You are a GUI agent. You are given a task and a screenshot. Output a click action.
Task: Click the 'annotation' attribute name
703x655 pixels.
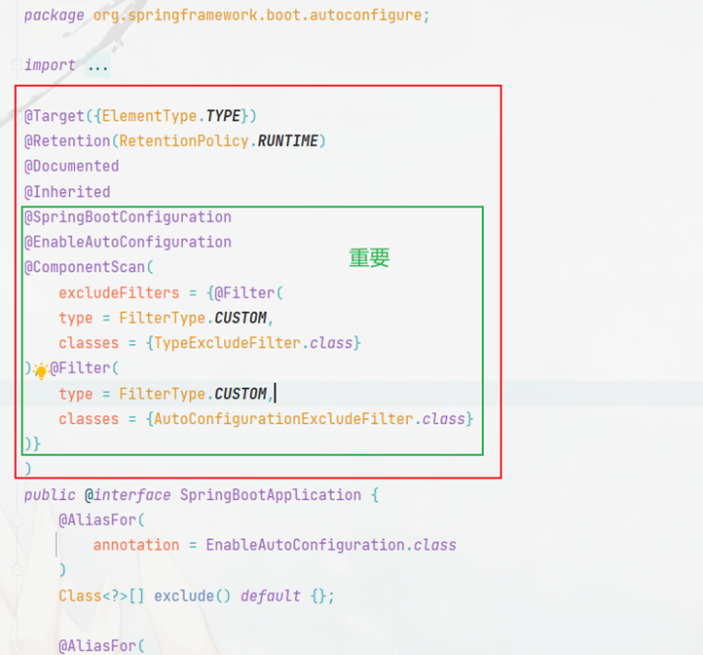tap(136, 546)
